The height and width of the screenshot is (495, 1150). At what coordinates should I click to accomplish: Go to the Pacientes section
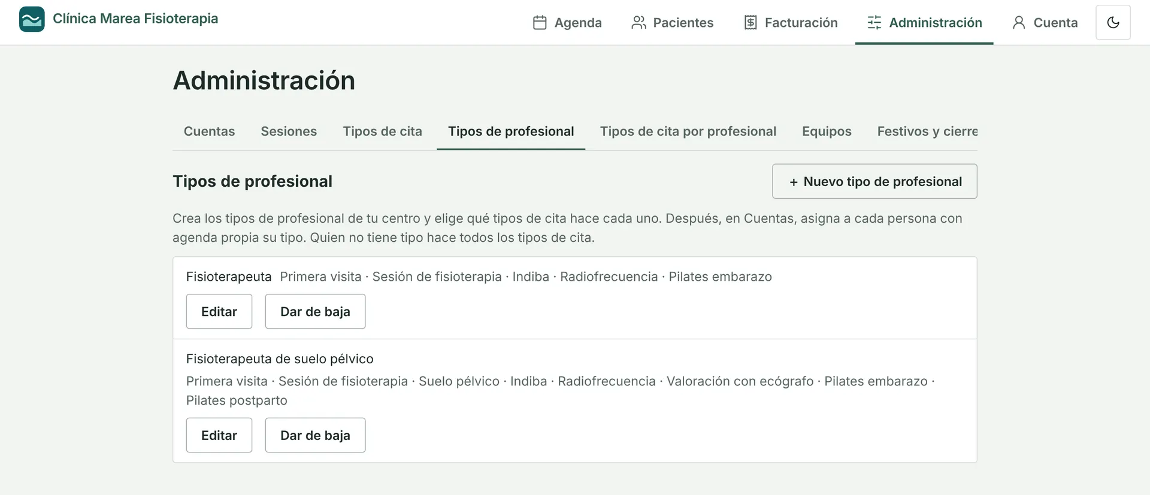673,23
